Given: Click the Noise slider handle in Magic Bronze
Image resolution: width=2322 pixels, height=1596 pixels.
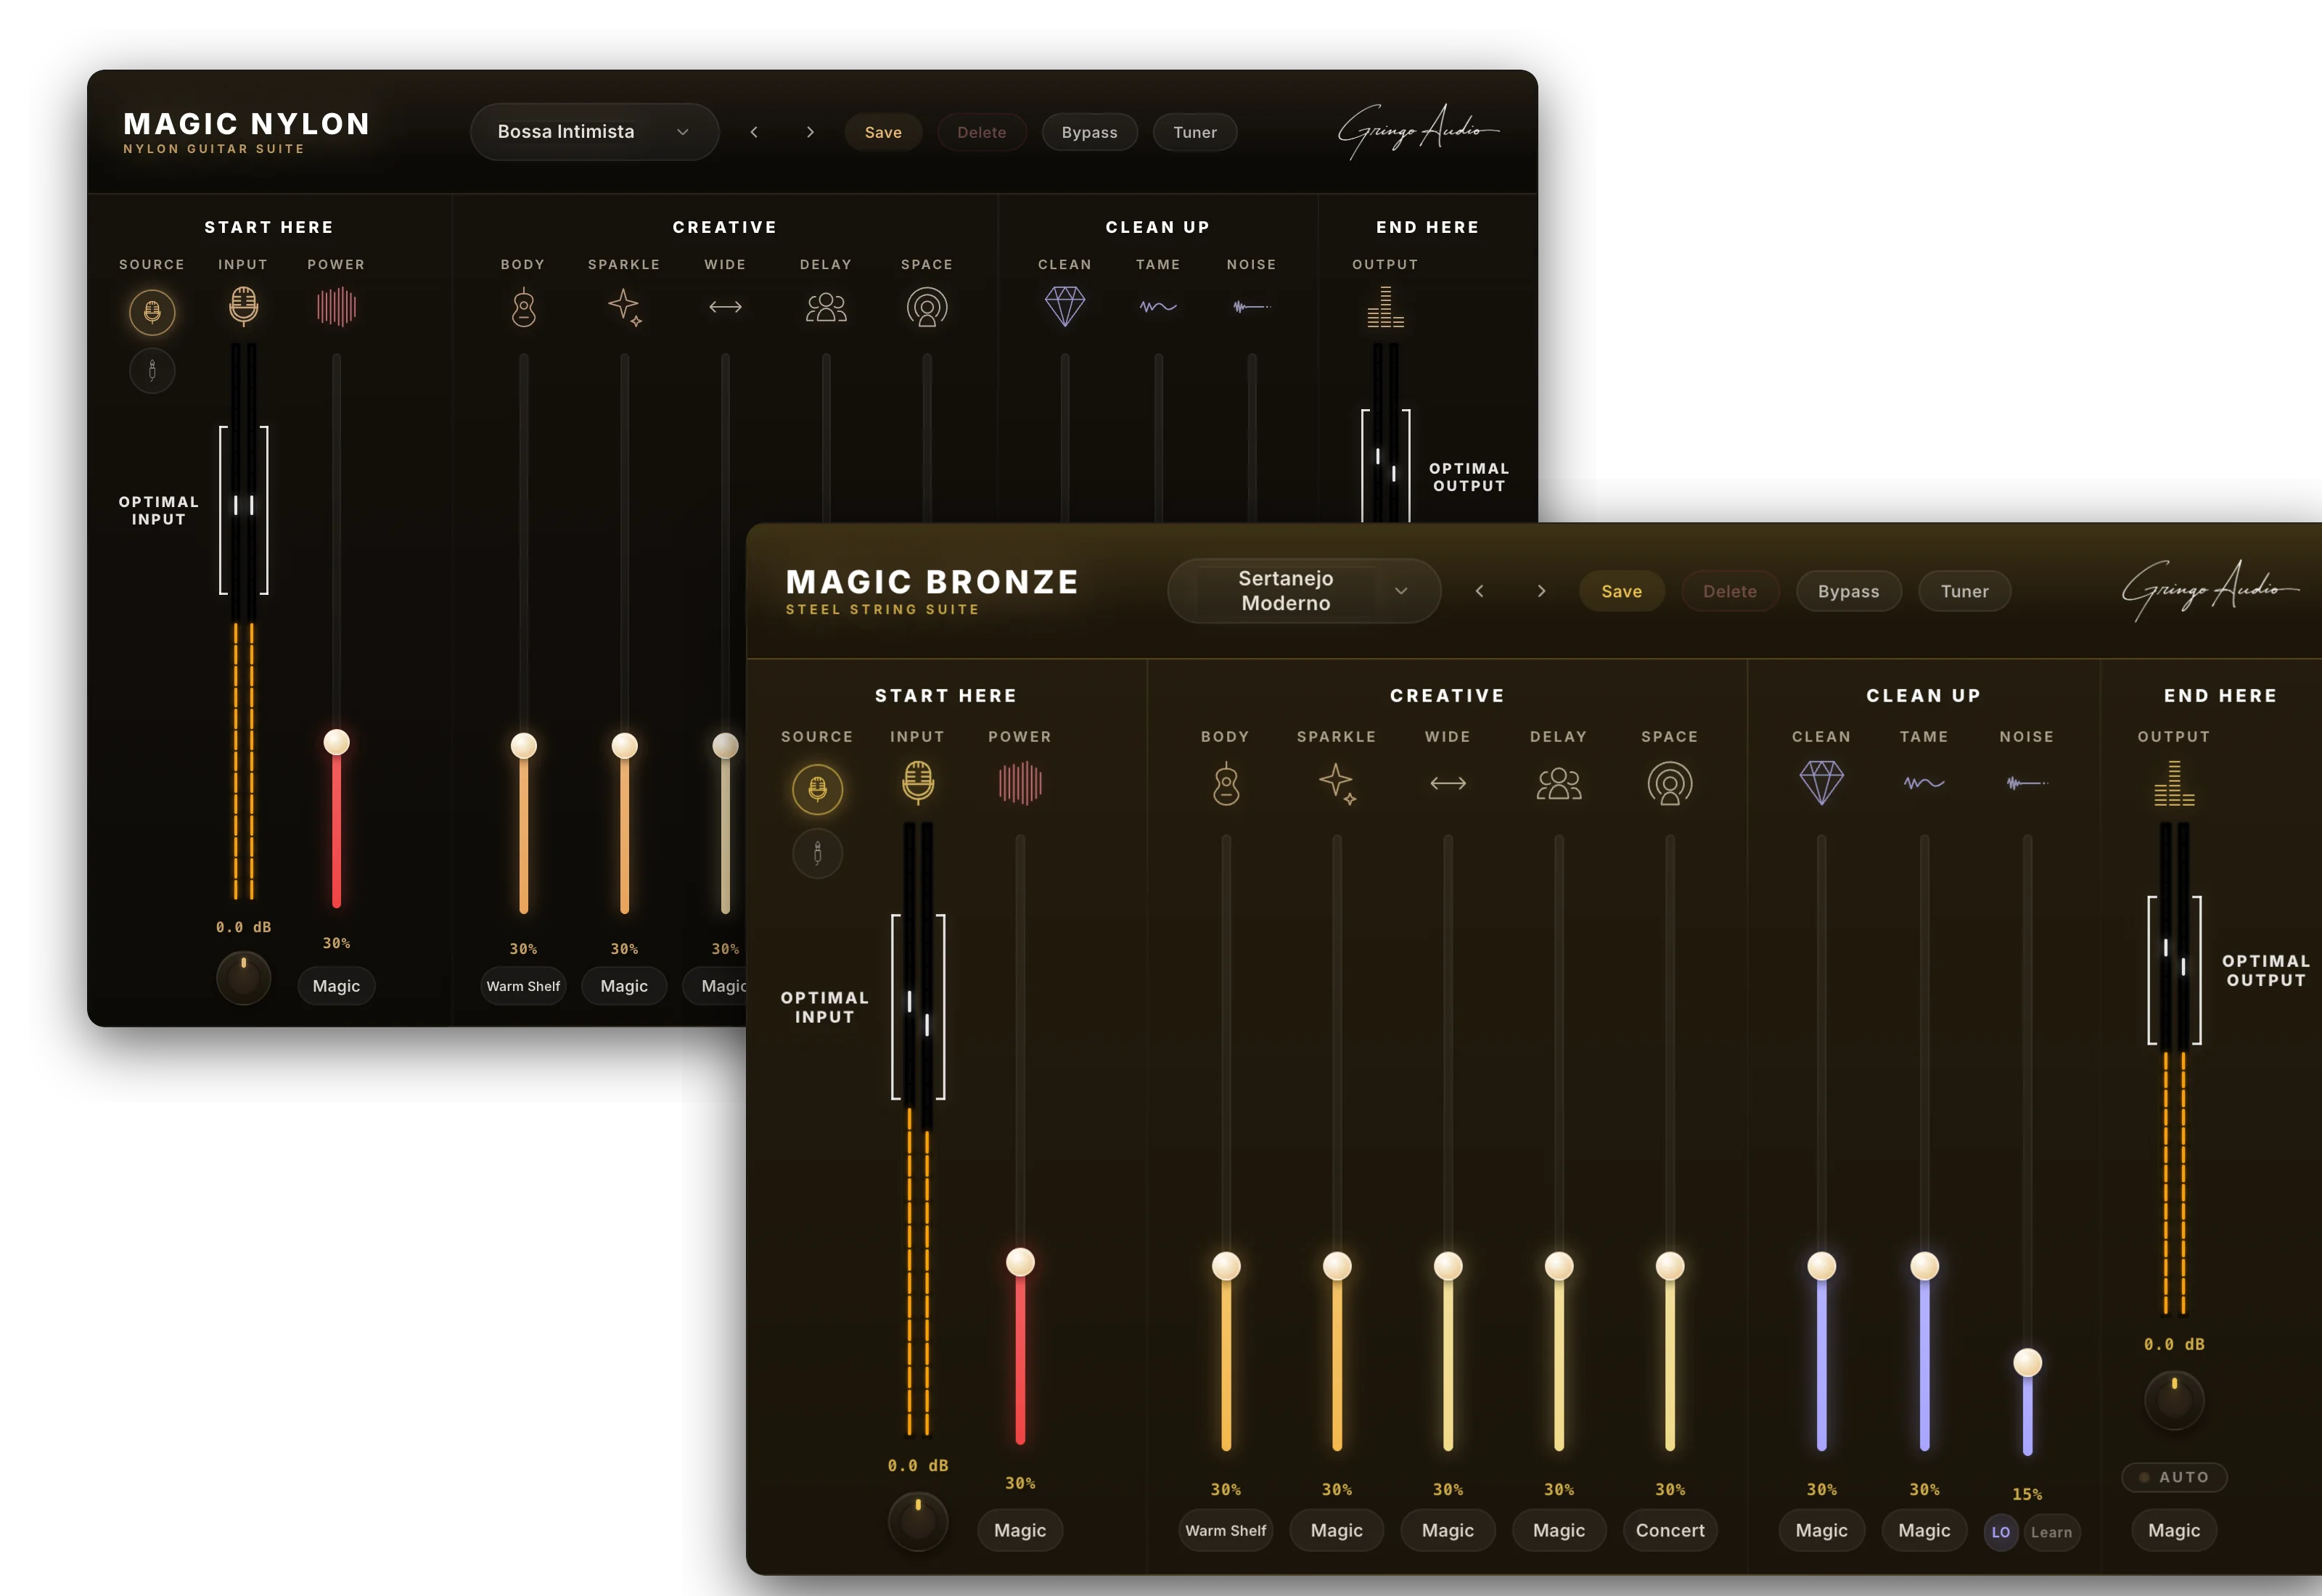Looking at the screenshot, I should click(2027, 1362).
